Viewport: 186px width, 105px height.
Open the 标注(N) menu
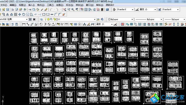pos(69,5)
